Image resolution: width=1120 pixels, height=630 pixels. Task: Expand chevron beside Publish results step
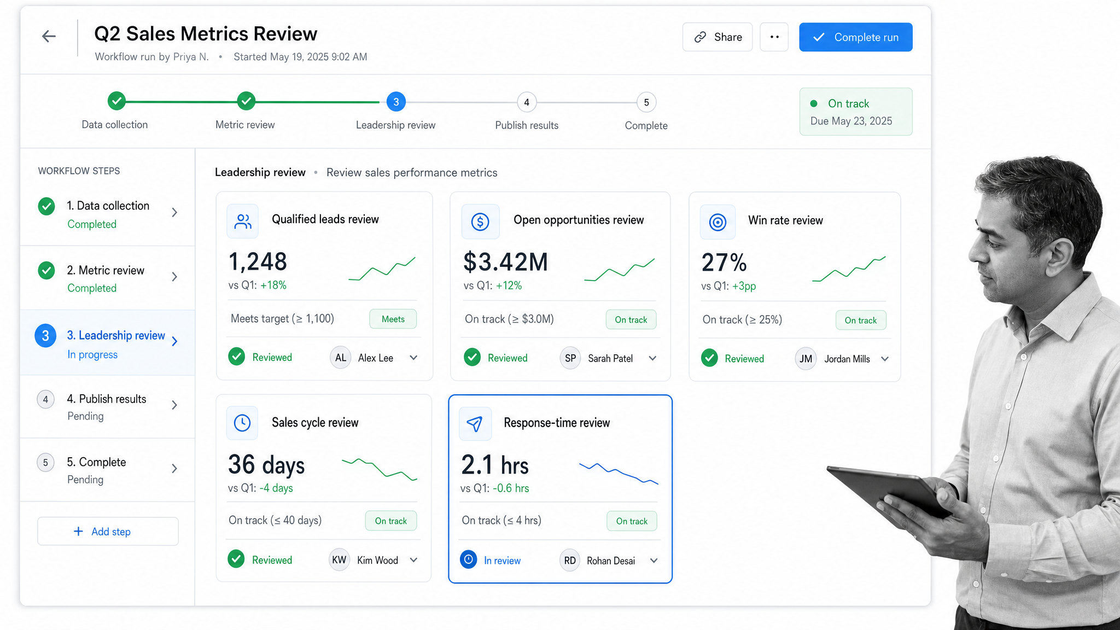click(174, 405)
